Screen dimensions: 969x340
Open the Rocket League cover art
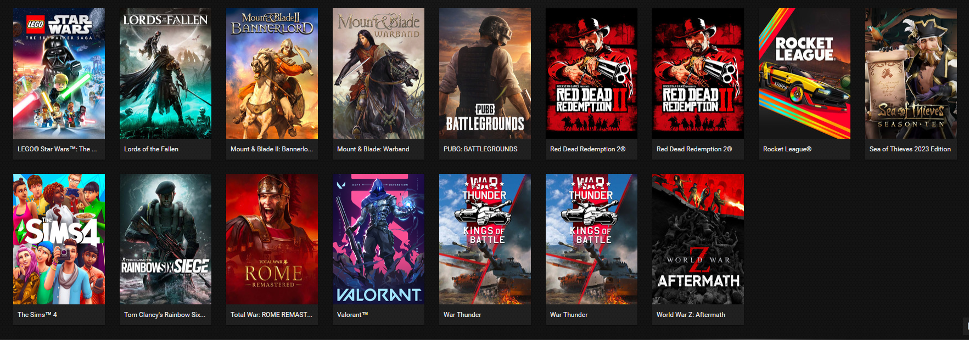tap(804, 73)
